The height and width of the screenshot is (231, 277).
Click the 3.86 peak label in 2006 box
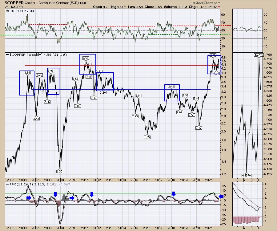click(27, 73)
